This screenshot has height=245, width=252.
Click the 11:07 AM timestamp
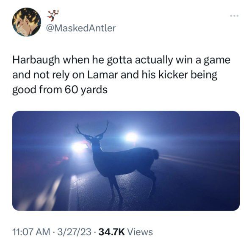(x=31, y=232)
